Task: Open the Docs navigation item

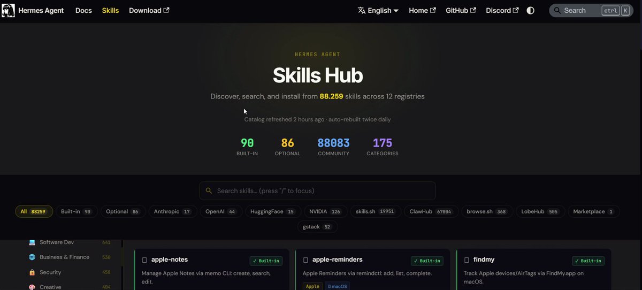Action: tap(83, 10)
